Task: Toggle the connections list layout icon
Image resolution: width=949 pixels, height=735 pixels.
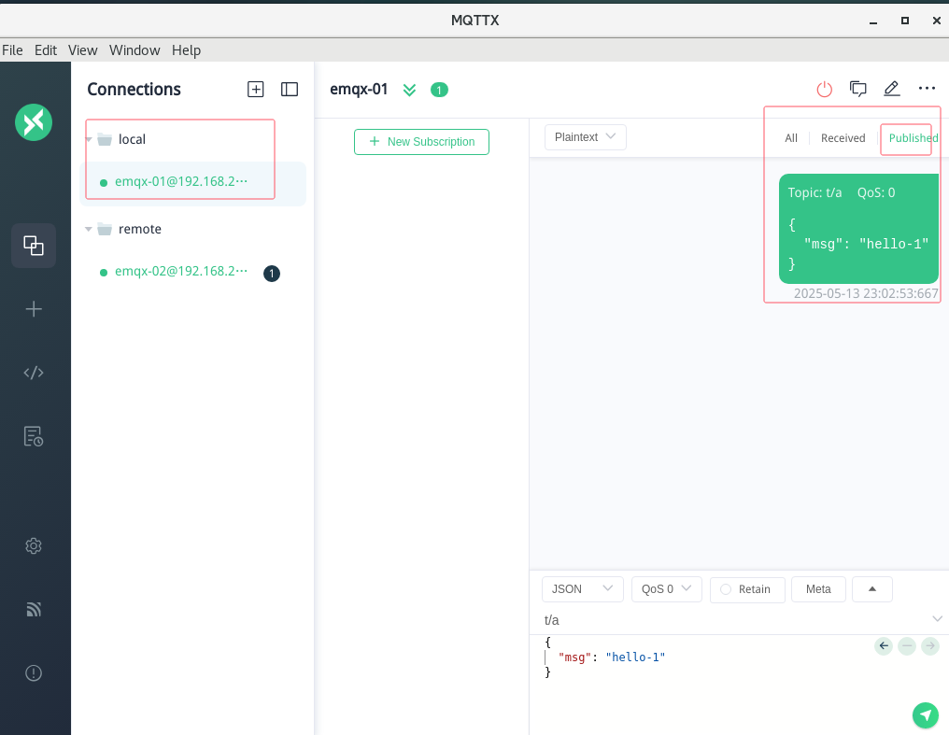Action: [x=290, y=90]
